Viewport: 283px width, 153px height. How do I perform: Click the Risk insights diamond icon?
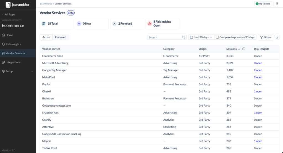3,44
